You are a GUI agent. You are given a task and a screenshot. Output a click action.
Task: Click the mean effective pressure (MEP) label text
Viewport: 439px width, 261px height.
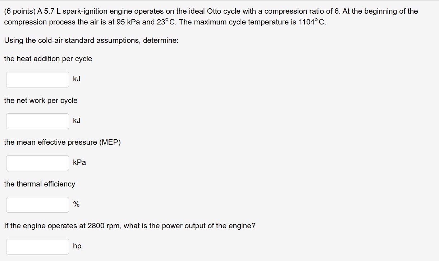click(x=62, y=142)
